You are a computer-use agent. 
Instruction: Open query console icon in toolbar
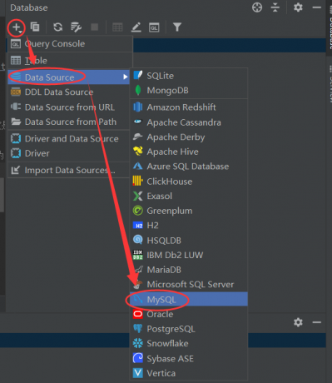154,27
